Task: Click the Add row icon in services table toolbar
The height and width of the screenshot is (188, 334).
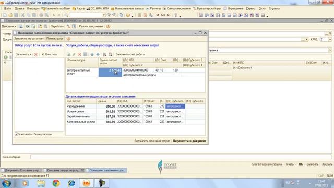Action: pyautogui.click(x=68, y=54)
